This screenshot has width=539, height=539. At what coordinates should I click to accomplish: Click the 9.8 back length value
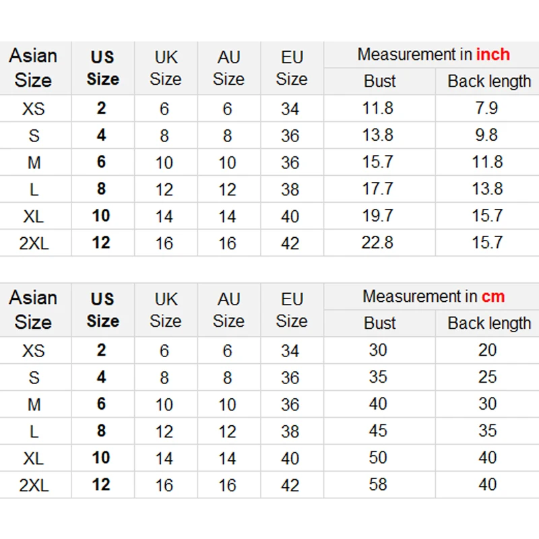point(487,135)
